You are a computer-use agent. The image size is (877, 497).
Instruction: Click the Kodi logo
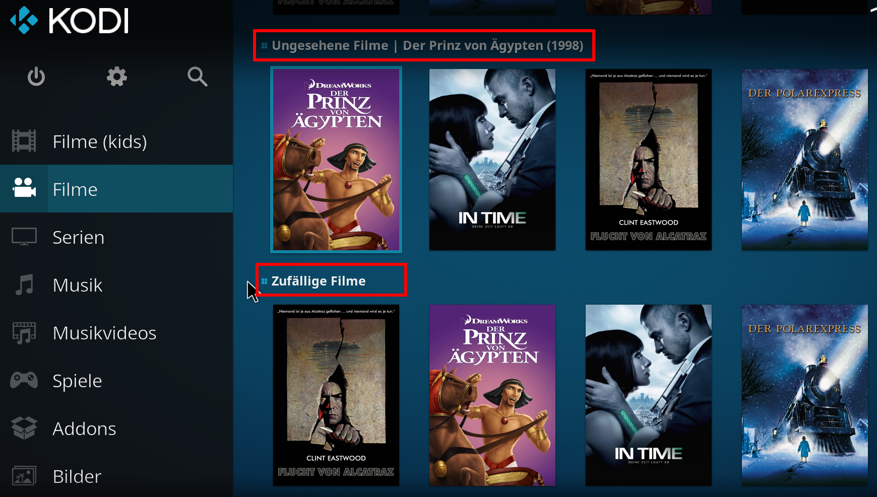[x=70, y=21]
